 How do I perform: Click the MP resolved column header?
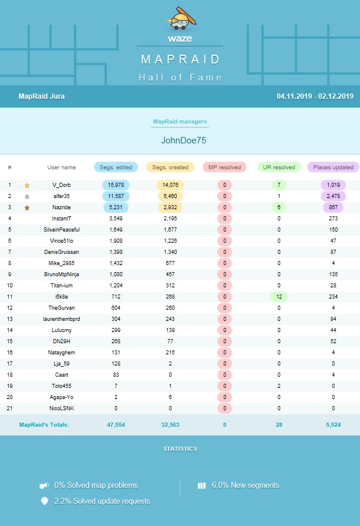click(224, 167)
